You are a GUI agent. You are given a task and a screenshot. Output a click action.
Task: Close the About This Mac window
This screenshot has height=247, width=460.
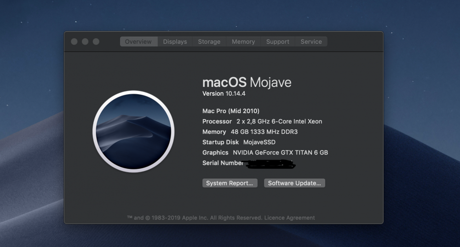[x=74, y=42]
